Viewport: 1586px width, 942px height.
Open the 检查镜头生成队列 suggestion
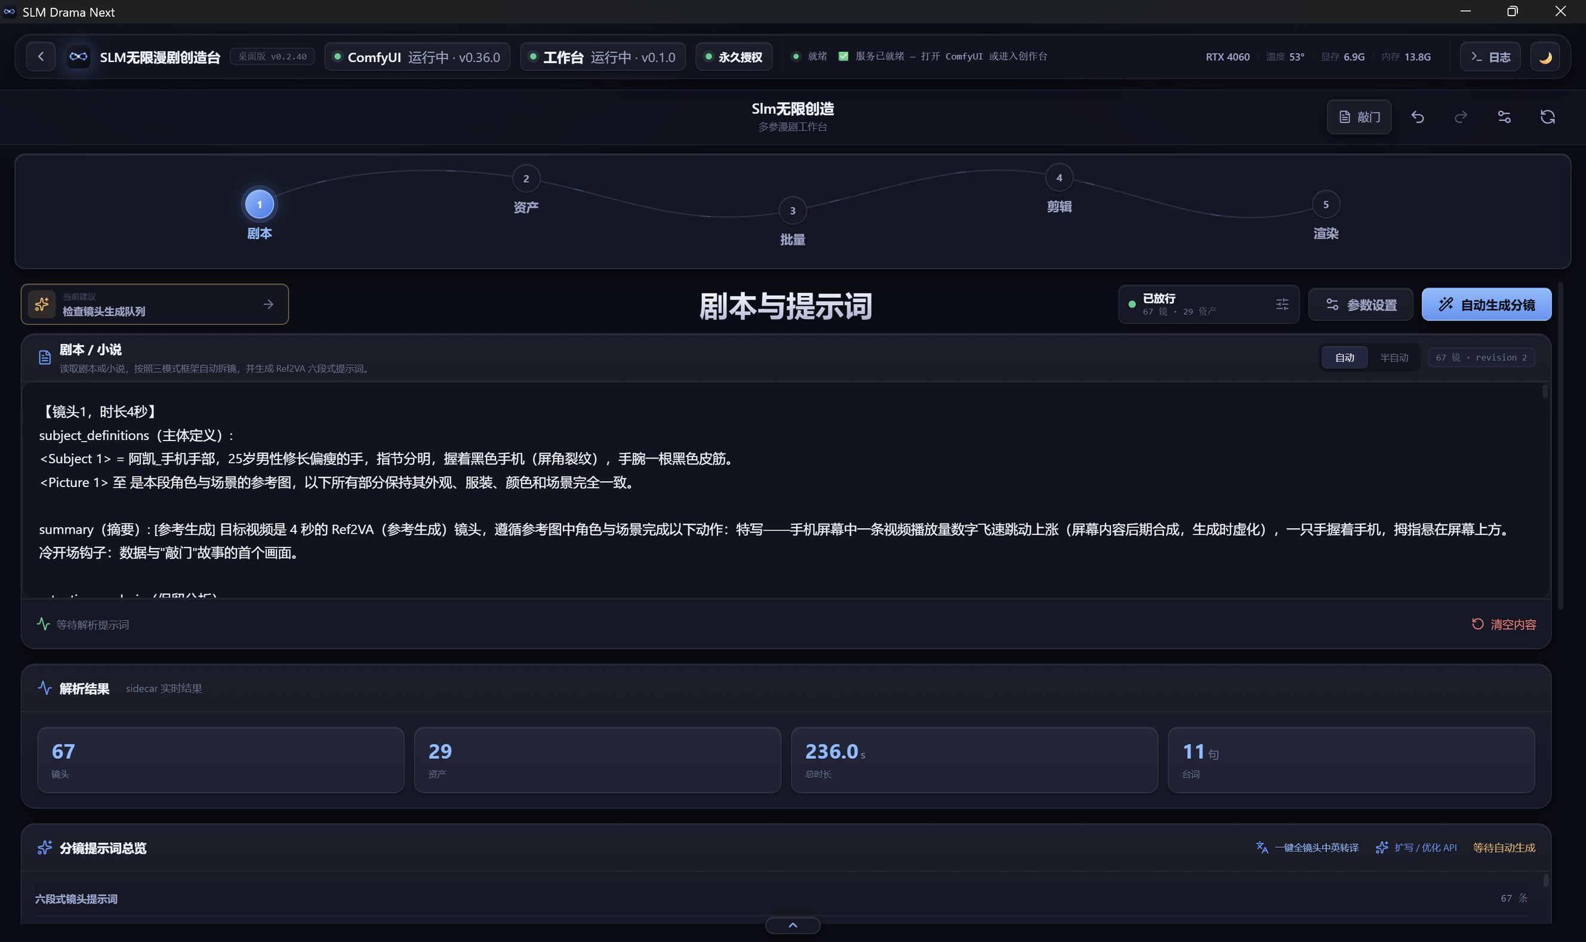tap(155, 304)
